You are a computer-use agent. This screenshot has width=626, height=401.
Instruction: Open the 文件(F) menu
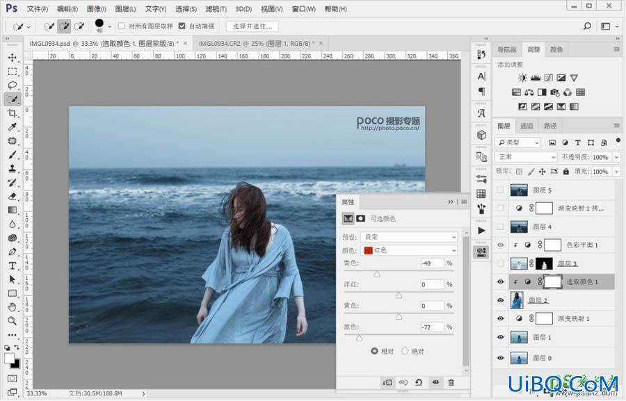click(38, 8)
